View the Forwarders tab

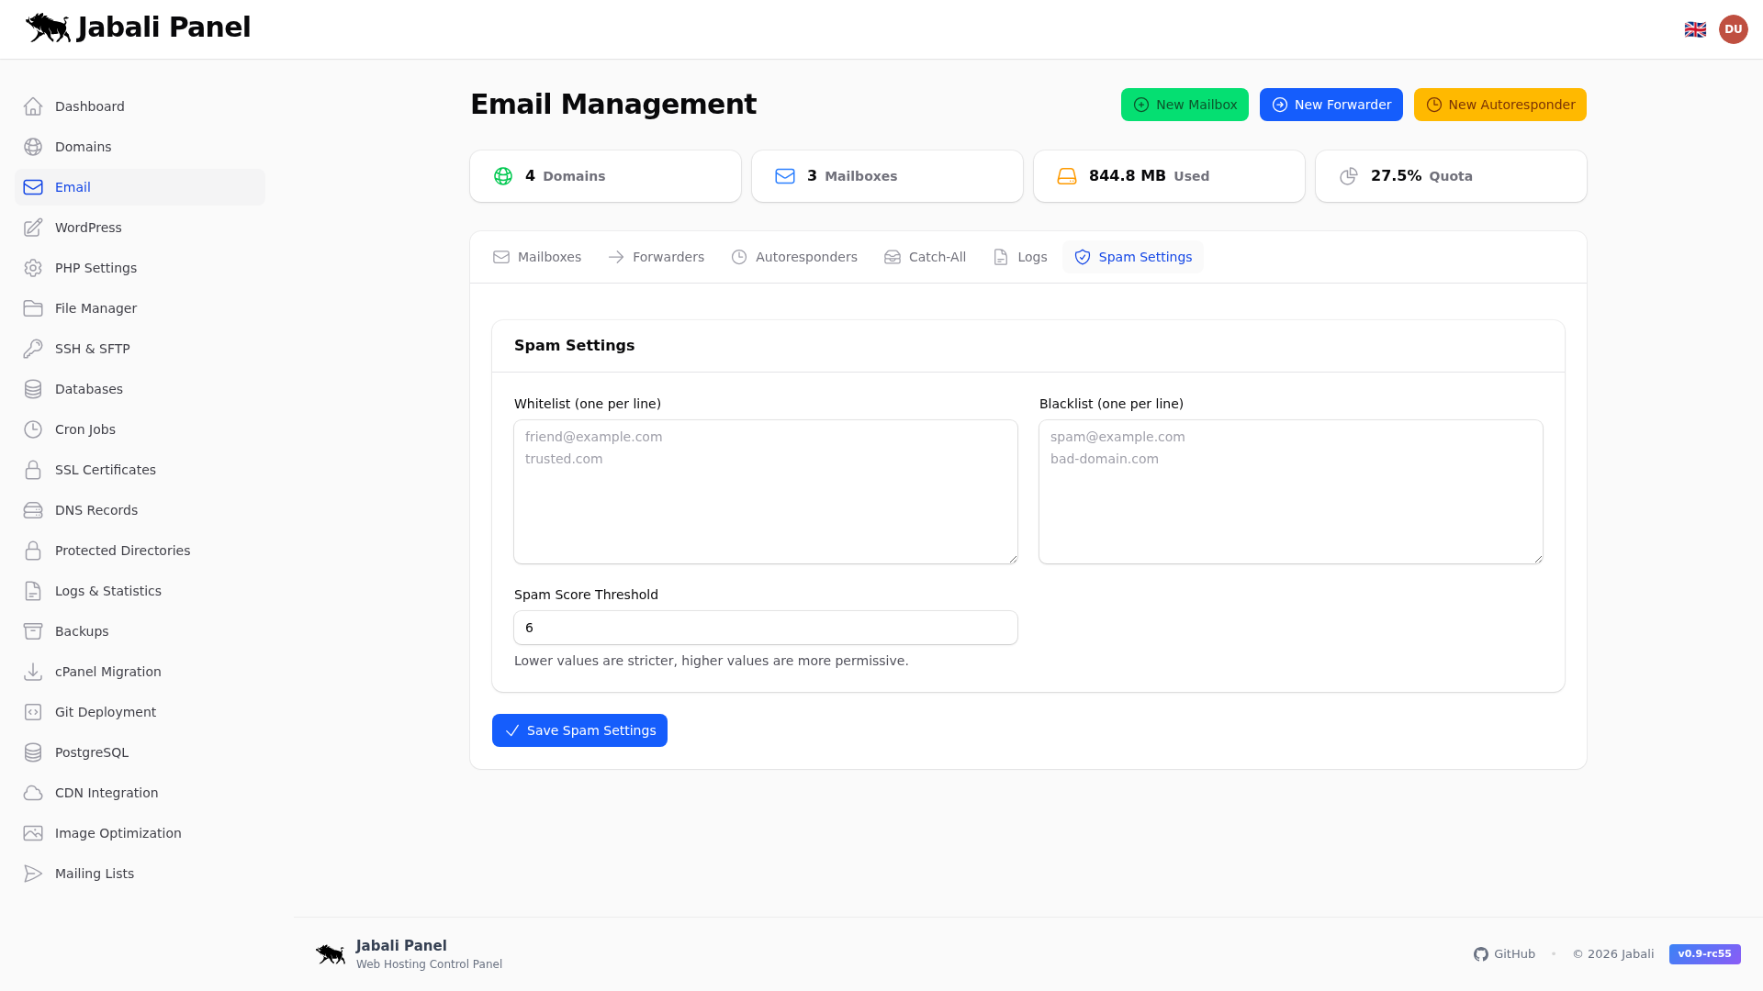pyautogui.click(x=656, y=257)
